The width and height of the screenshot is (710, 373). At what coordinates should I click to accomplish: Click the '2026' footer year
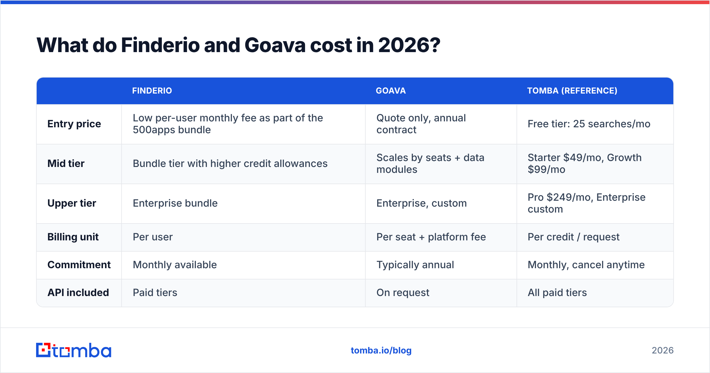[x=663, y=351]
